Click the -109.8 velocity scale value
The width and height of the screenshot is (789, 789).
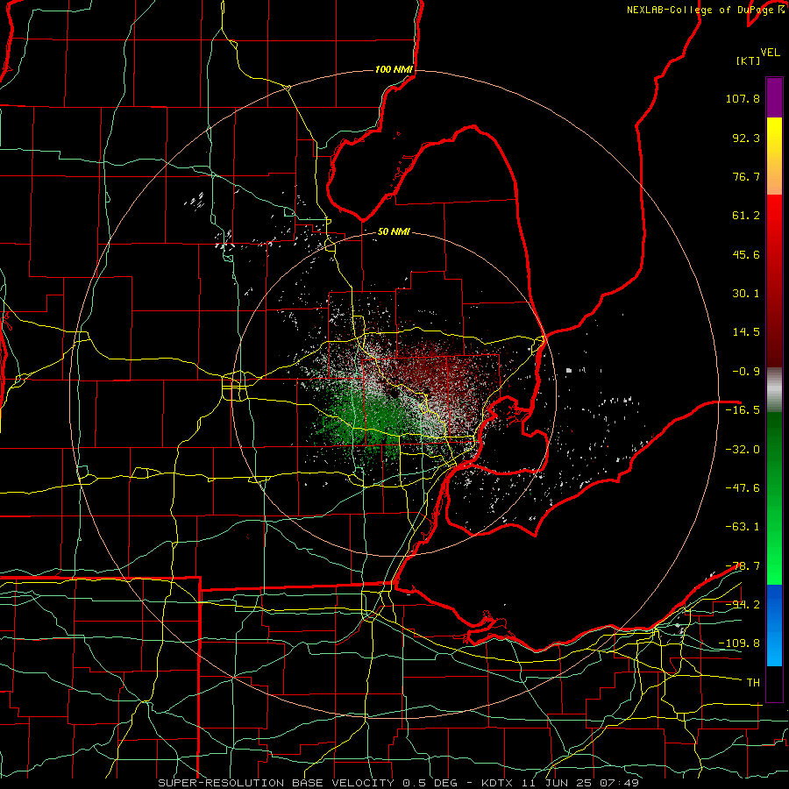pyautogui.click(x=739, y=643)
